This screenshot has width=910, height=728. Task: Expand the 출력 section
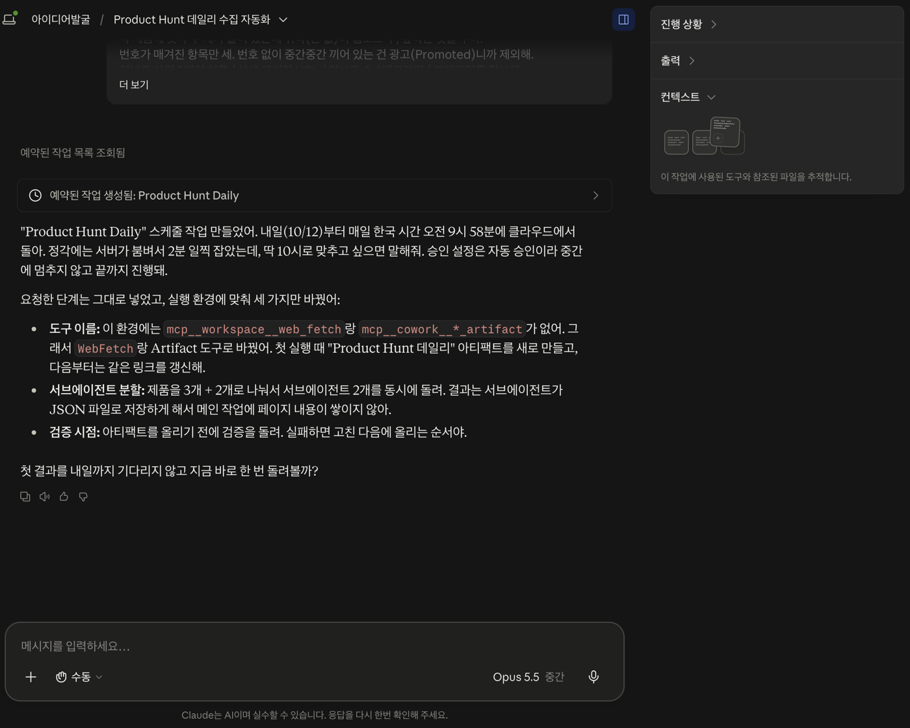678,60
